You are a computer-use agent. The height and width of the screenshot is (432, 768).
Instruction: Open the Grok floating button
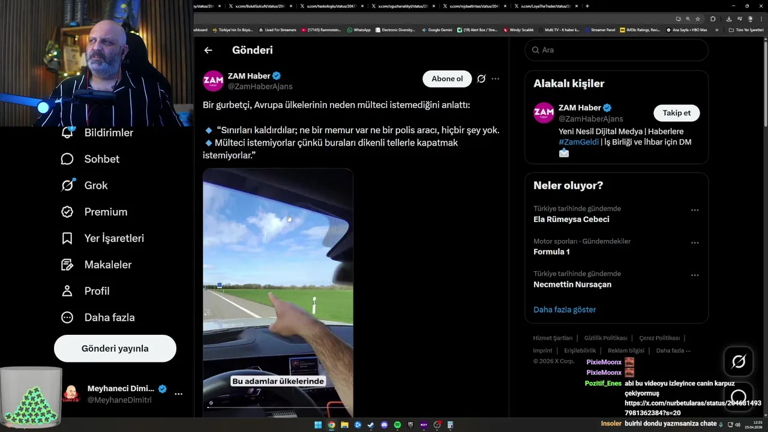pos(739,361)
